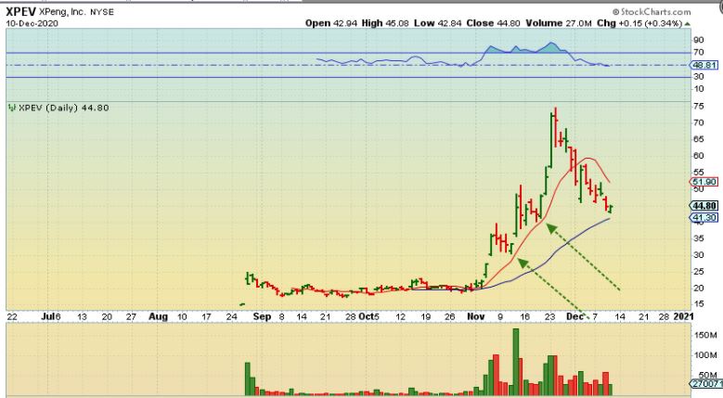Click the price axis label 75
The image size is (723, 398).
pos(699,107)
